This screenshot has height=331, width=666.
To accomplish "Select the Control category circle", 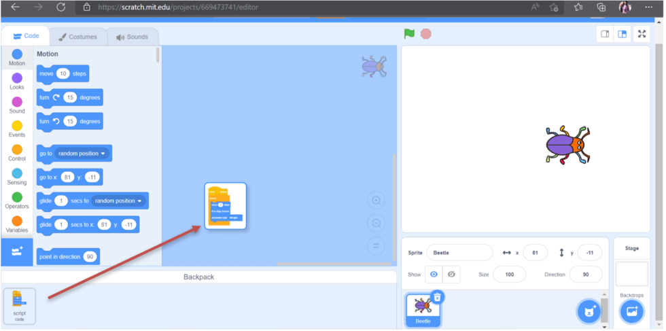I will [x=17, y=150].
